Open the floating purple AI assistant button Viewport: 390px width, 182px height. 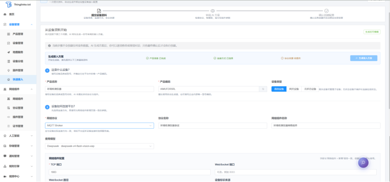point(363,163)
